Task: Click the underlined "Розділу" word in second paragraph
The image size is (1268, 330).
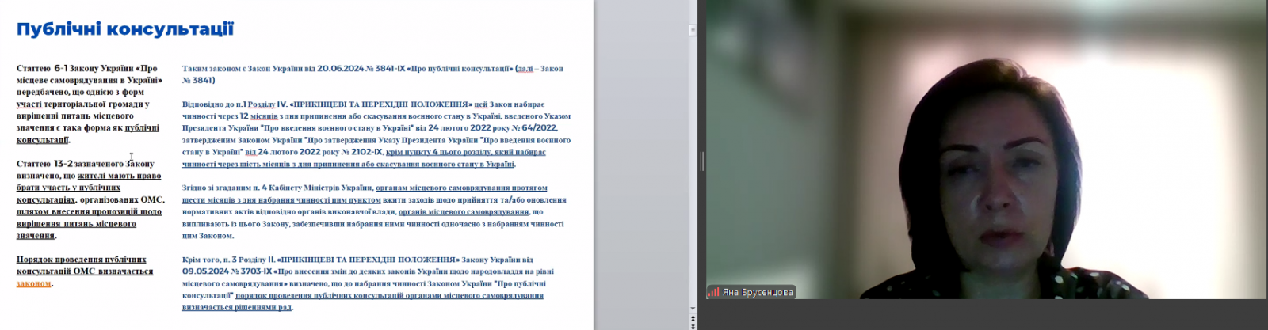Action: pos(261,104)
